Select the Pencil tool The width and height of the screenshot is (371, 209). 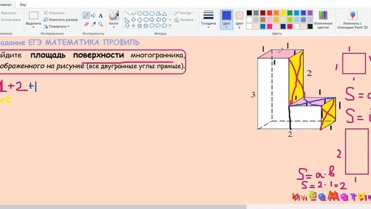coord(86,16)
